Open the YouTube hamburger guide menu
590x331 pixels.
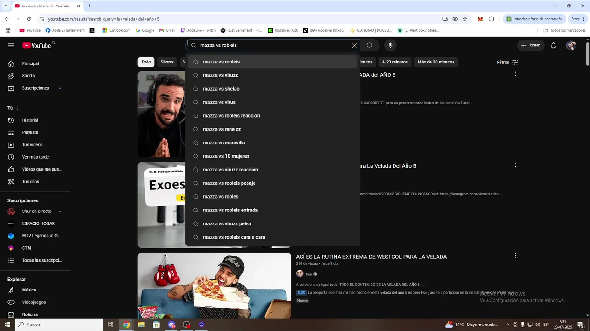pos(11,45)
